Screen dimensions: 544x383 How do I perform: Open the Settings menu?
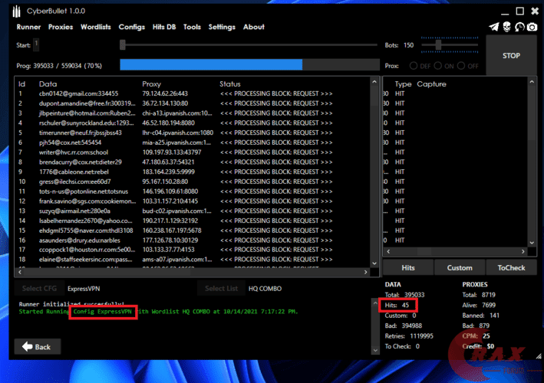pyautogui.click(x=222, y=27)
